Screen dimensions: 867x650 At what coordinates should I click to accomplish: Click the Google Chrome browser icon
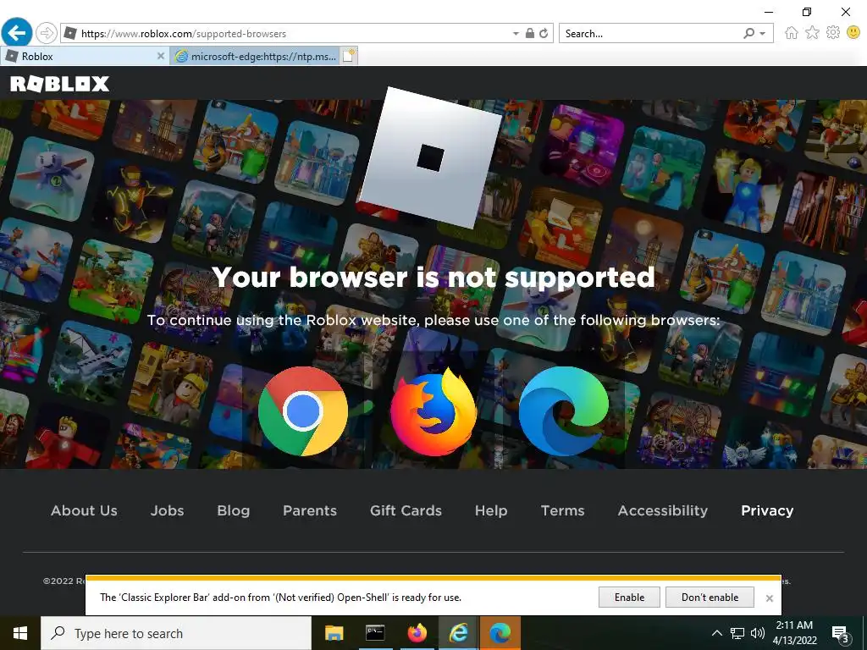pos(303,411)
